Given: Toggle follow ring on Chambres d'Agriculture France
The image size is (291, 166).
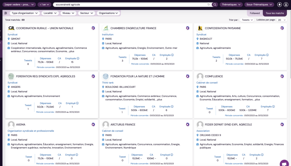Looking at the screenshot, I should click(188, 28).
